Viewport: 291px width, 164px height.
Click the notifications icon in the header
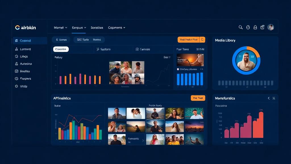tap(248, 27)
